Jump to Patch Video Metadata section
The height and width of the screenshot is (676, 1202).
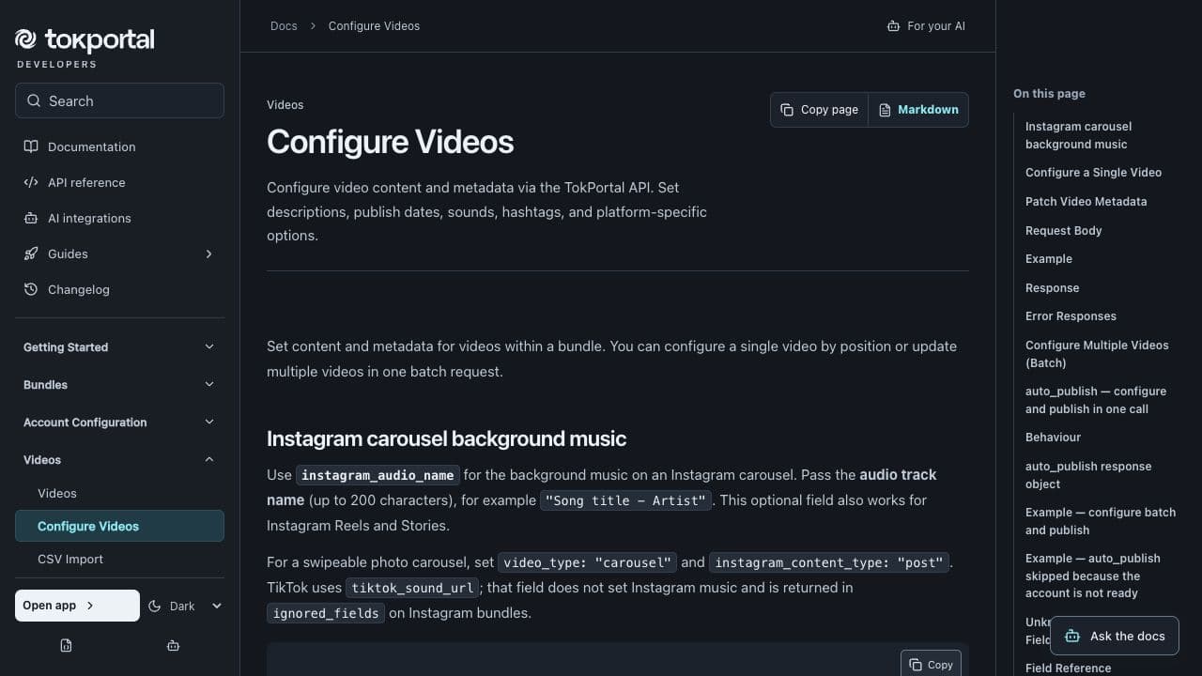(x=1086, y=202)
